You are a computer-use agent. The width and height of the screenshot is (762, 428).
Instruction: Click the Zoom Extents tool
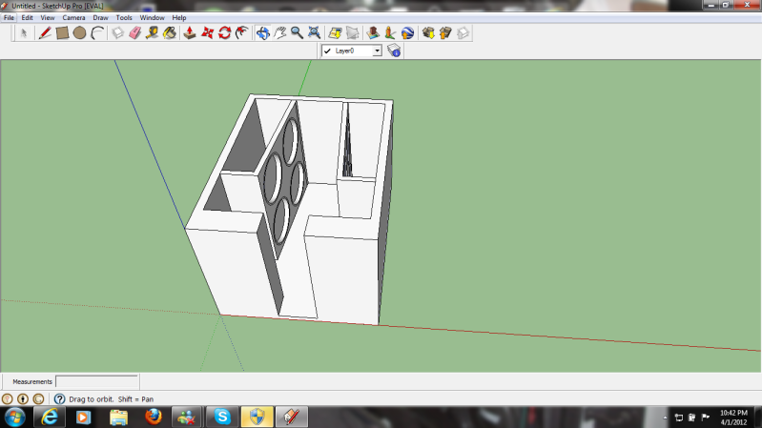click(x=315, y=33)
